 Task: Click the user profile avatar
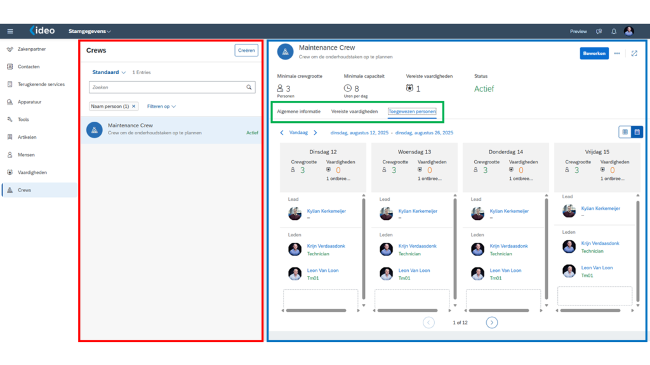click(x=628, y=31)
